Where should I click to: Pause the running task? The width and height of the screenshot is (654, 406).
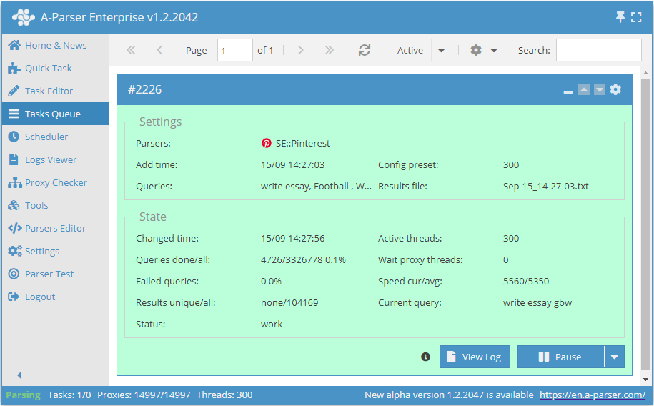point(560,357)
